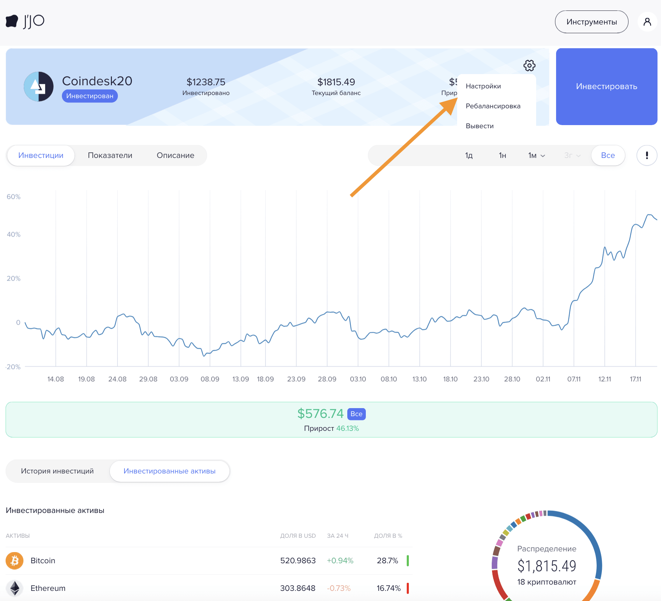The width and height of the screenshot is (661, 601).
Task: Click the Ethereum USD share 303.8648
Action: click(x=298, y=588)
